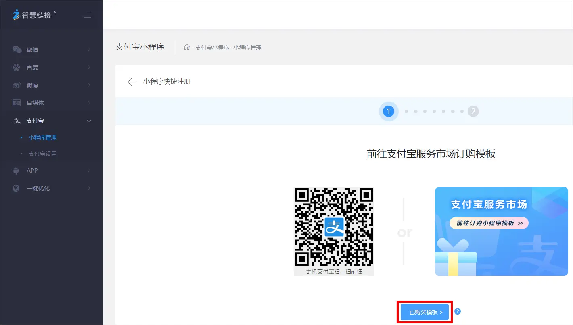Click the Android APP icon
The width and height of the screenshot is (573, 325).
click(x=17, y=171)
